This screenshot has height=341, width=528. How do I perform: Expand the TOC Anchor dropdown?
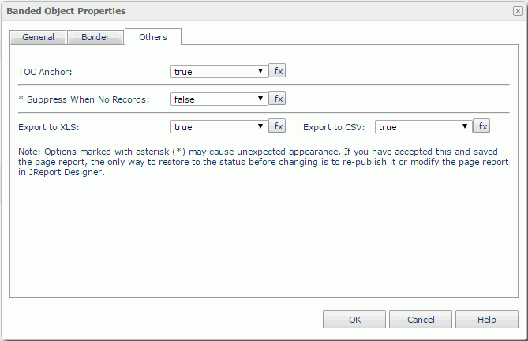219,71
